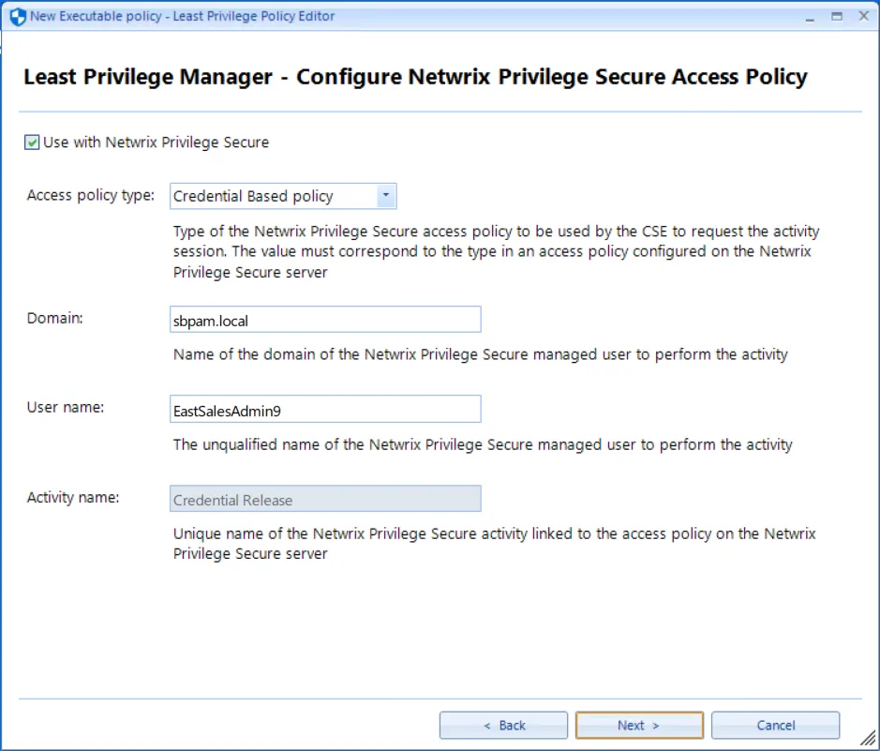The image size is (880, 751).
Task: Click the shield app icon in title bar
Action: pos(18,17)
